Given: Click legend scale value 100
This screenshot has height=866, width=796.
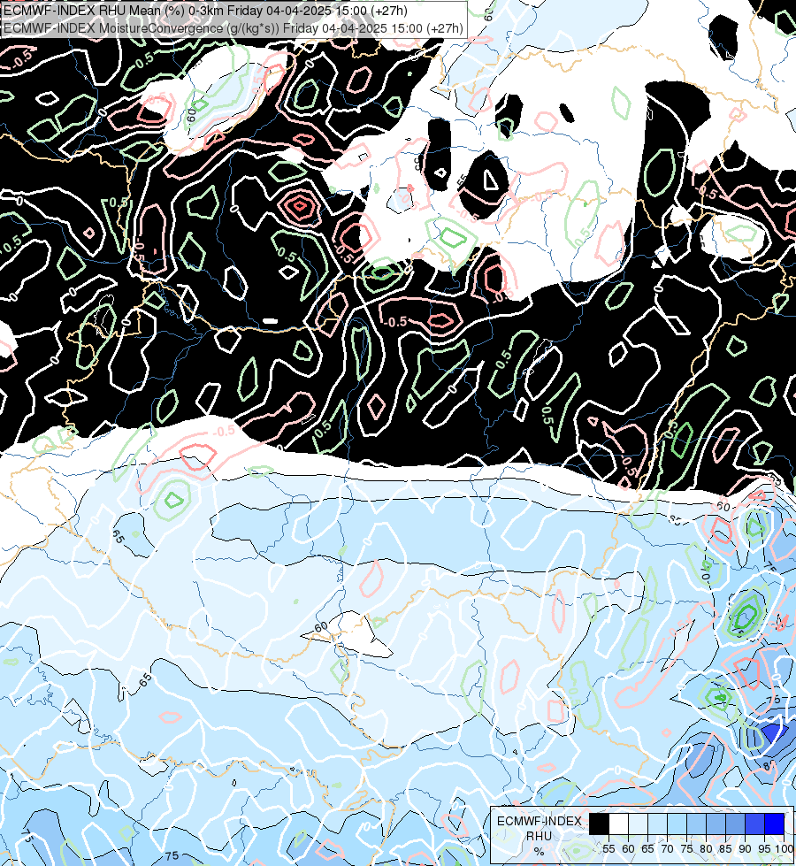Looking at the screenshot, I should (784, 849).
